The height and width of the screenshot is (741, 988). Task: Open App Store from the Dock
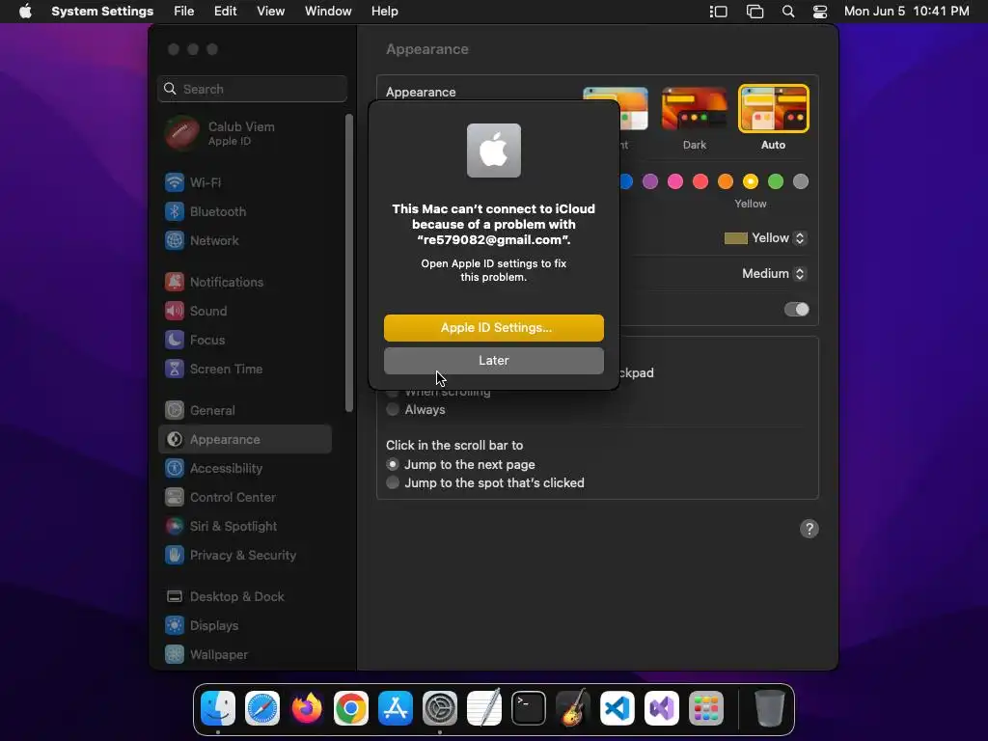(x=395, y=708)
